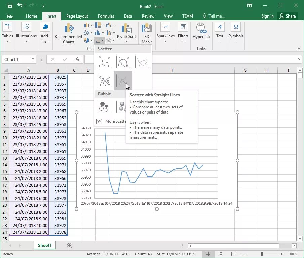The height and width of the screenshot is (258, 304).
Task: Open the Add-ins menu
Action: pyautogui.click(x=45, y=32)
